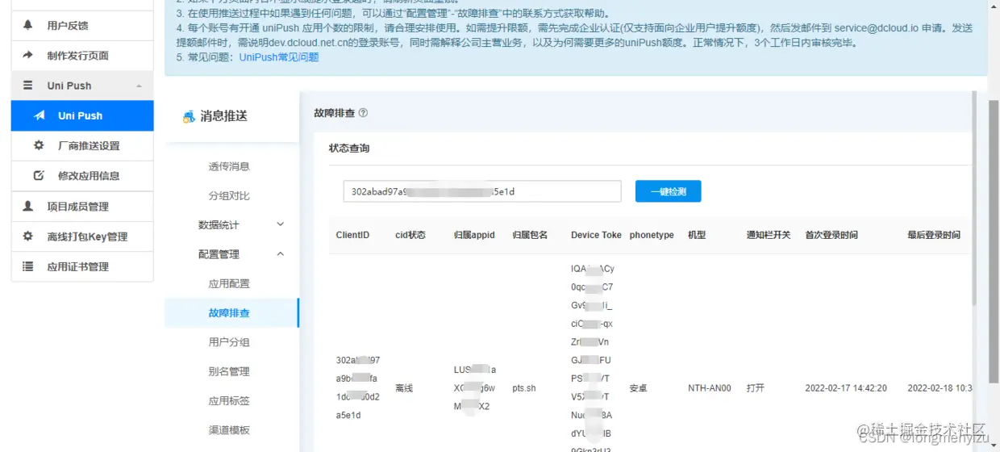Collapse the 配置管理 menu chevron
The height and width of the screenshot is (452, 1000).
point(281,254)
